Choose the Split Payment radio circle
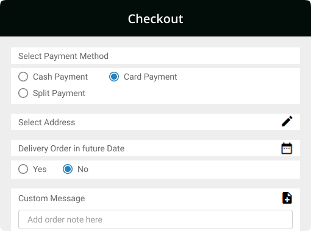The height and width of the screenshot is (231, 311). click(x=23, y=93)
